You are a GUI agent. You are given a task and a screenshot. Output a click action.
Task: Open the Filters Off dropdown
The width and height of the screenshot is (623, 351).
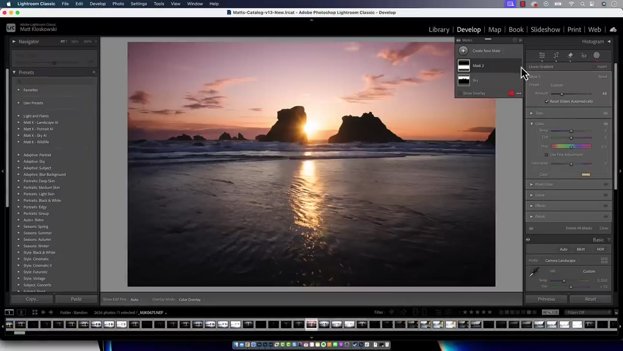click(588, 313)
